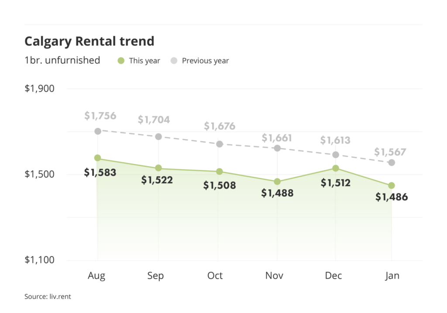The image size is (447, 313).
Task: Click the Oct this-year marker
Action: pos(219,172)
